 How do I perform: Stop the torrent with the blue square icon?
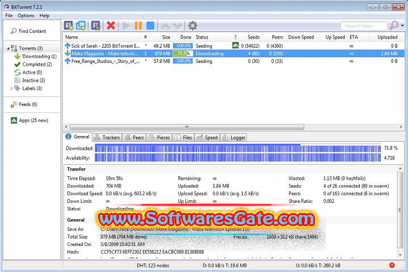(x=150, y=25)
